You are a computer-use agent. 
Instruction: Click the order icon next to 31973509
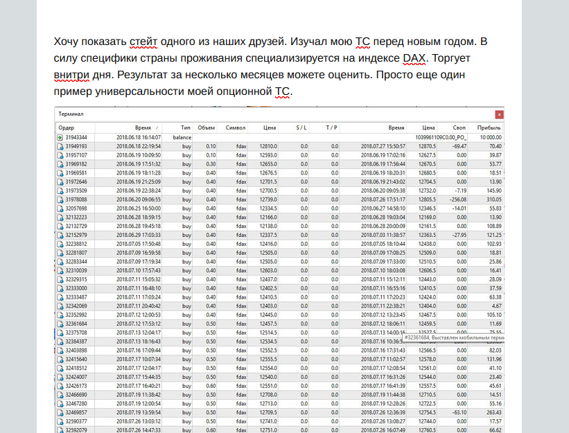(60, 191)
